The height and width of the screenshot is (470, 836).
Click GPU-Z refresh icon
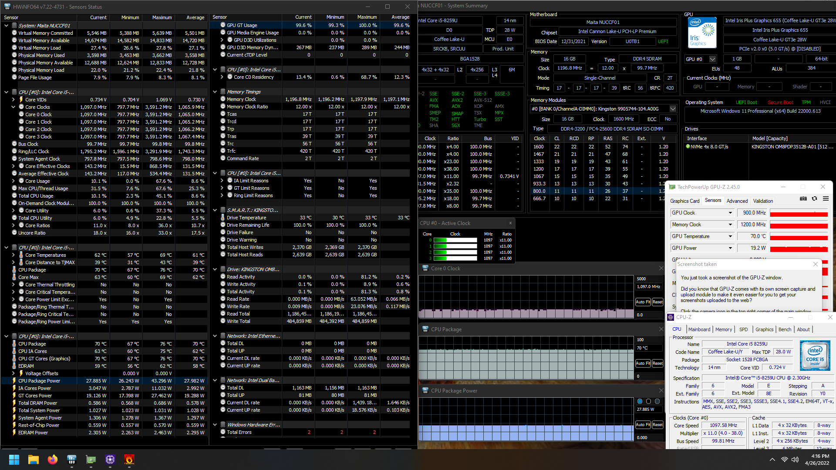(814, 198)
